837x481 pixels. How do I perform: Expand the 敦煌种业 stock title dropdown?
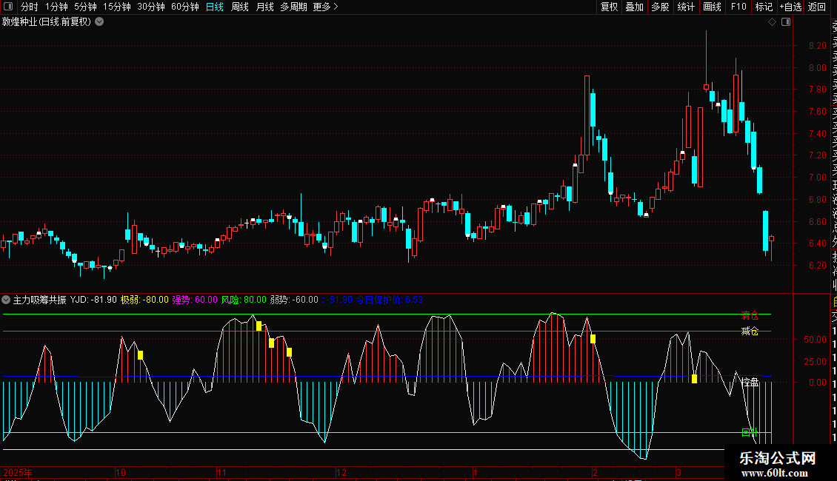[x=99, y=22]
